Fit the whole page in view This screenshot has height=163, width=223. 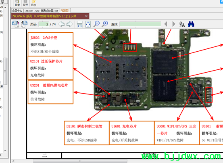click(88, 24)
